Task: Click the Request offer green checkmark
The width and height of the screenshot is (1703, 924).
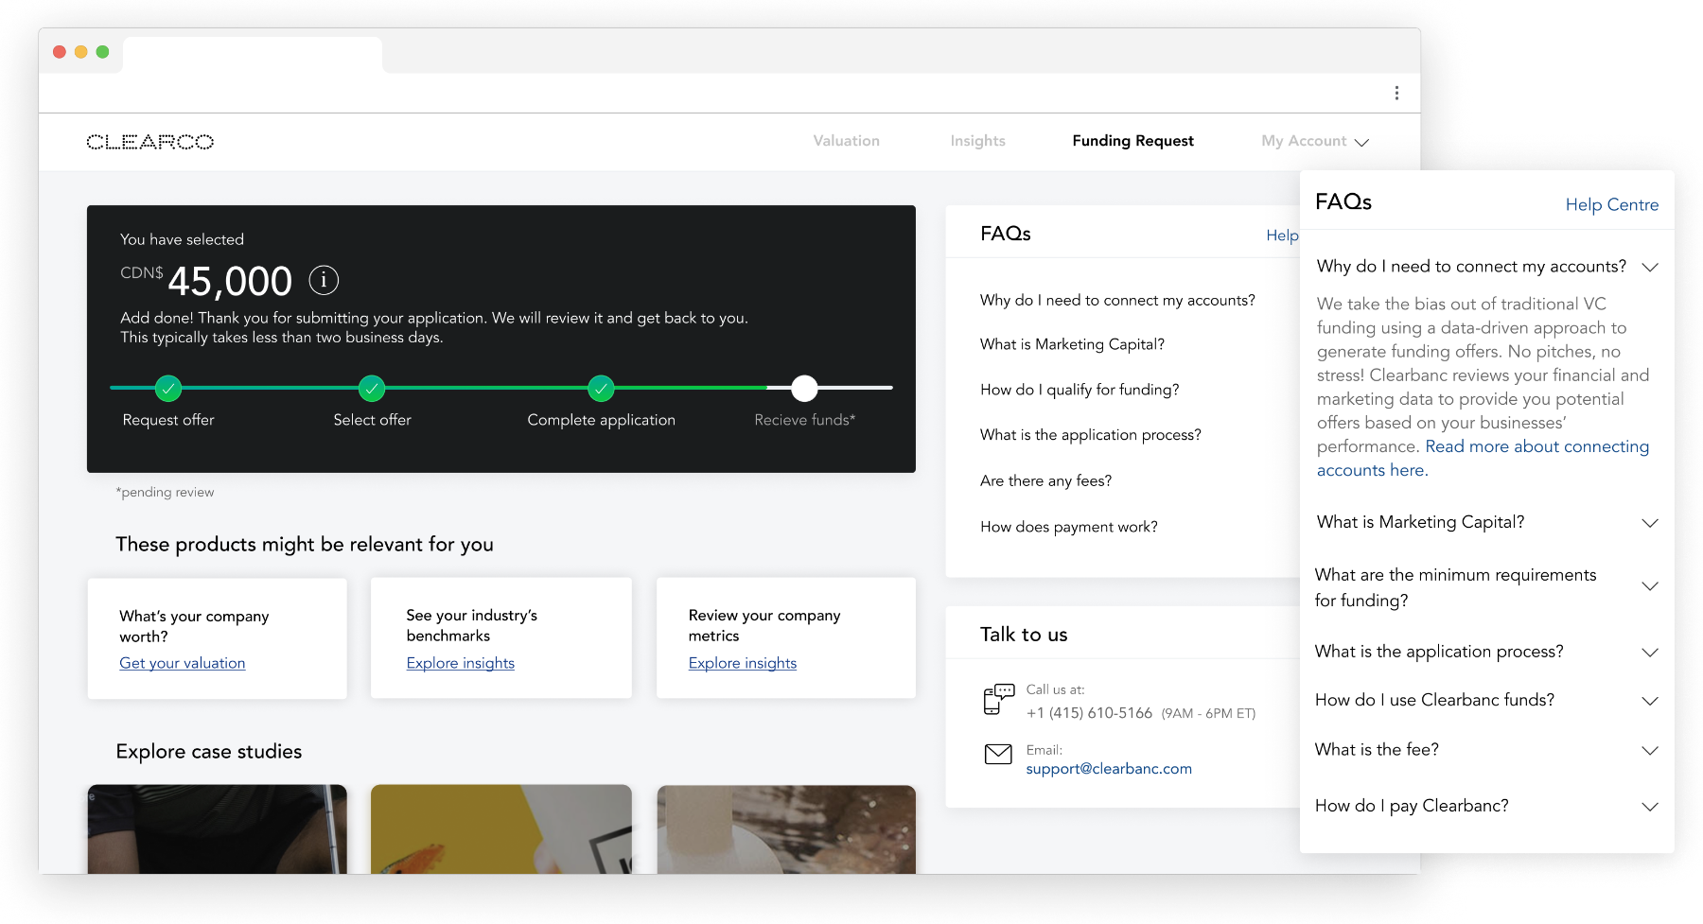Action: [168, 388]
